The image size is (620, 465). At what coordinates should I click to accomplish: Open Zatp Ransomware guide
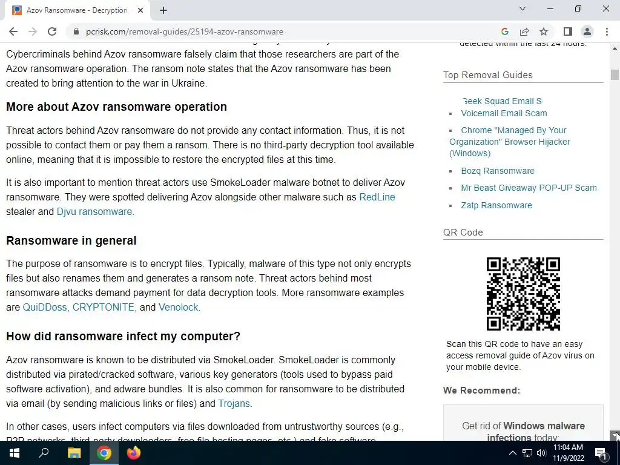pos(496,205)
